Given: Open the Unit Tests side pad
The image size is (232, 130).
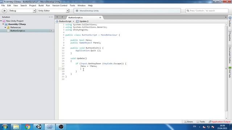Looking at the screenshot, I should pos(230,72).
